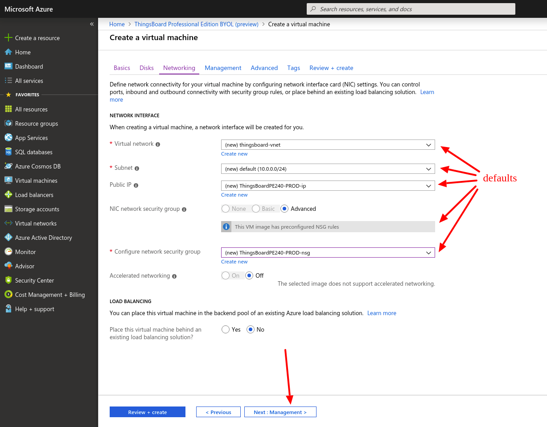The image size is (547, 427).
Task: Open the Load balancers sidebar icon
Action: tap(8, 195)
